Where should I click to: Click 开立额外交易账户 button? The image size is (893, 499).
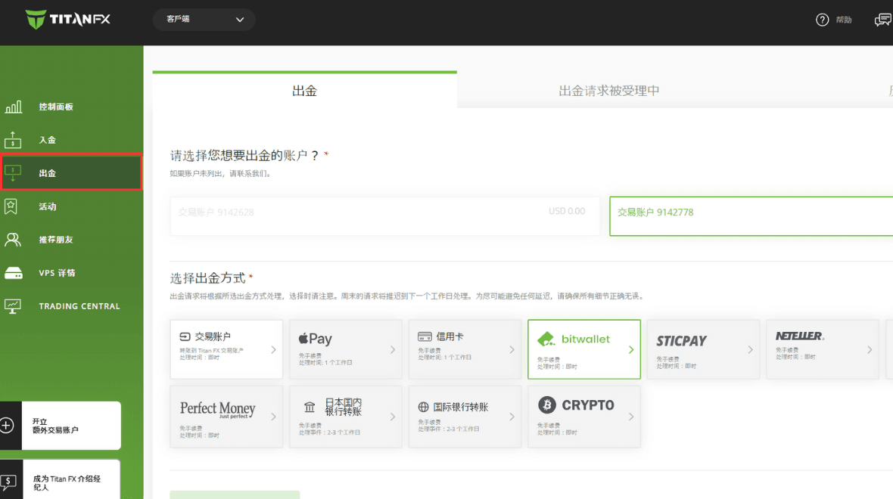pos(61,426)
